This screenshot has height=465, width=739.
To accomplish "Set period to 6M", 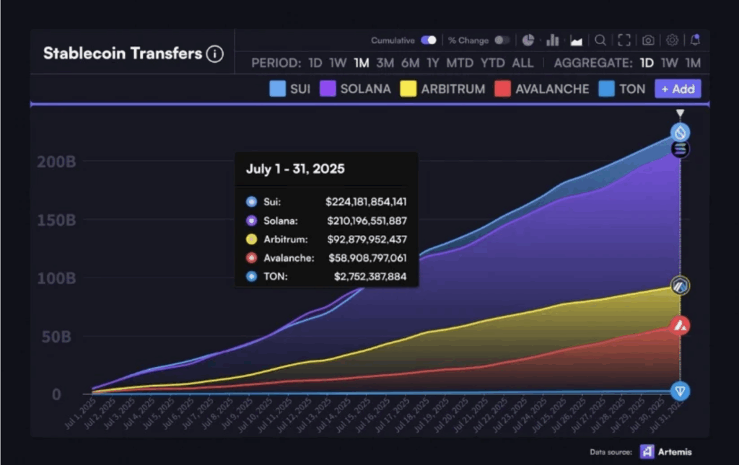I will [410, 63].
